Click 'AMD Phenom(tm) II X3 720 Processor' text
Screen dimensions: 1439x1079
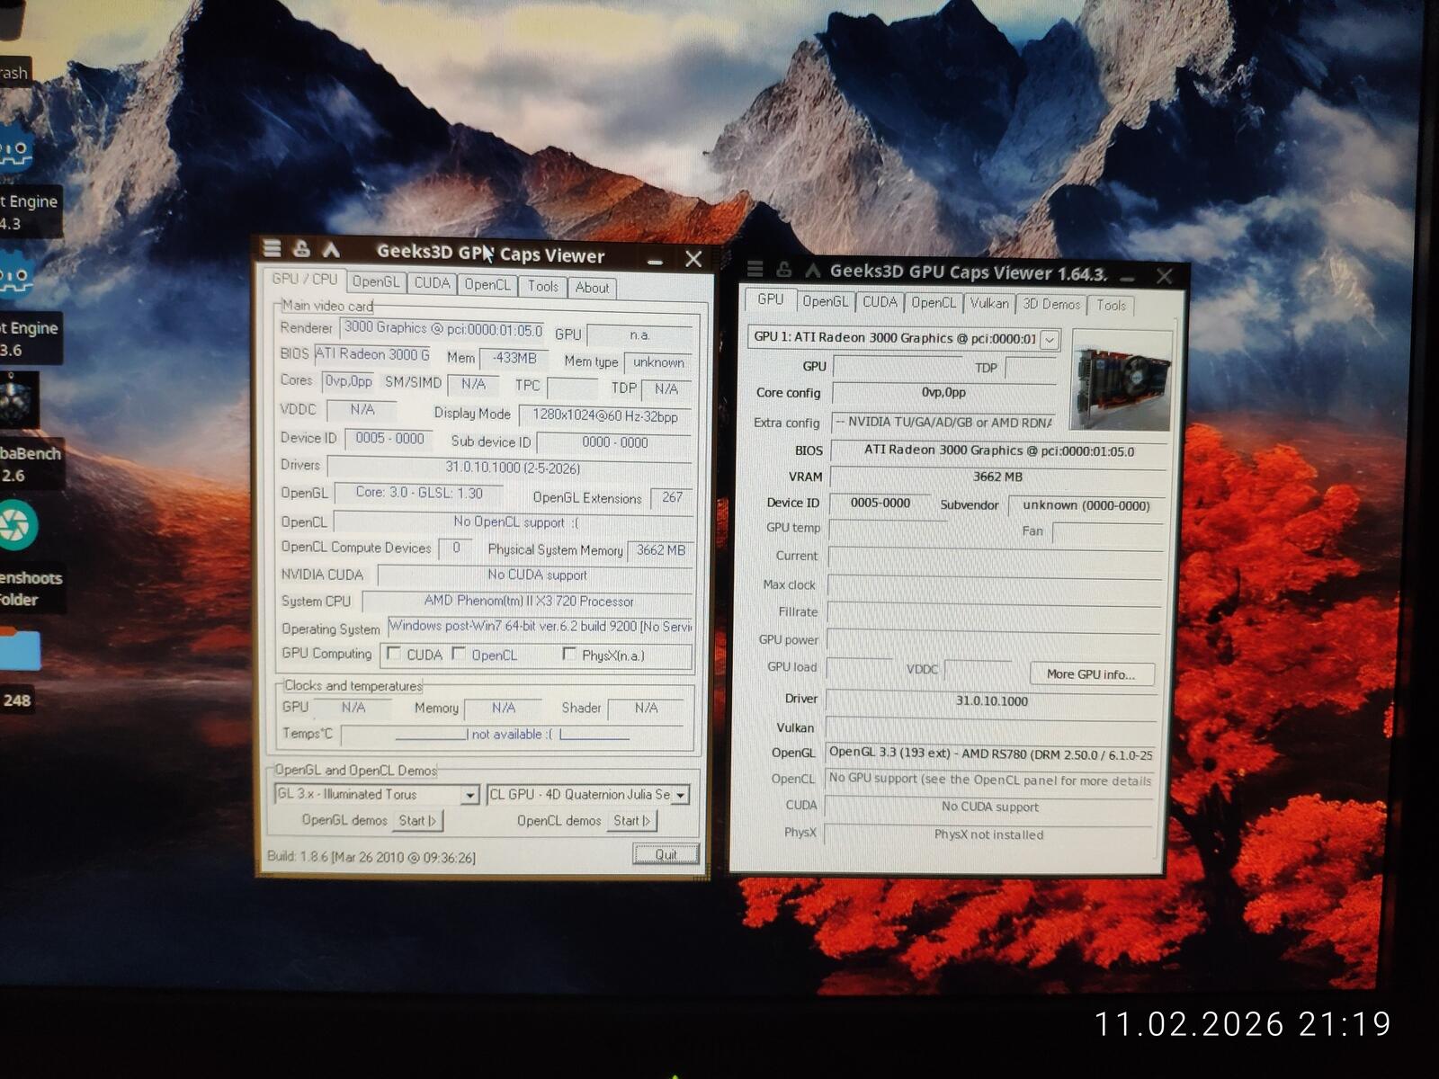click(x=529, y=601)
